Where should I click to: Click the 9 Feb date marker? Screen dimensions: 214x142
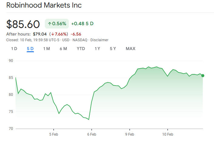pyautogui.click(x=129, y=134)
